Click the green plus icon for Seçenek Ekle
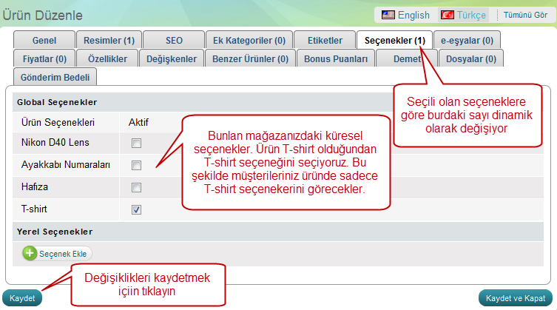The width and height of the screenshot is (557, 310). point(30,253)
